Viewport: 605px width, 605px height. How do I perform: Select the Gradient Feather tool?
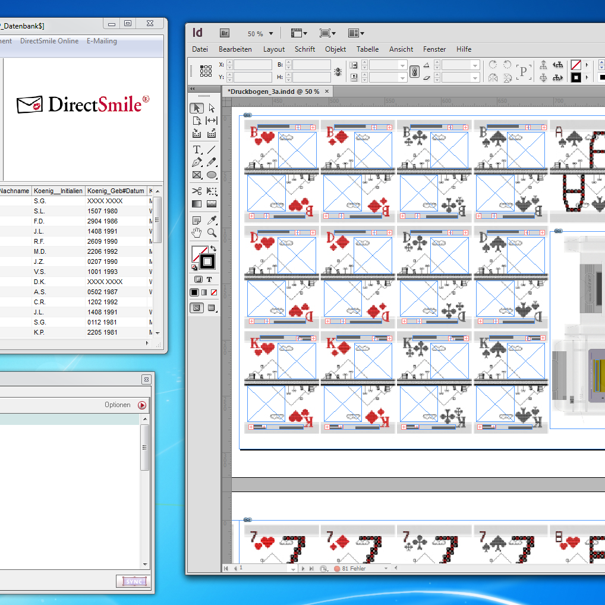point(212,204)
